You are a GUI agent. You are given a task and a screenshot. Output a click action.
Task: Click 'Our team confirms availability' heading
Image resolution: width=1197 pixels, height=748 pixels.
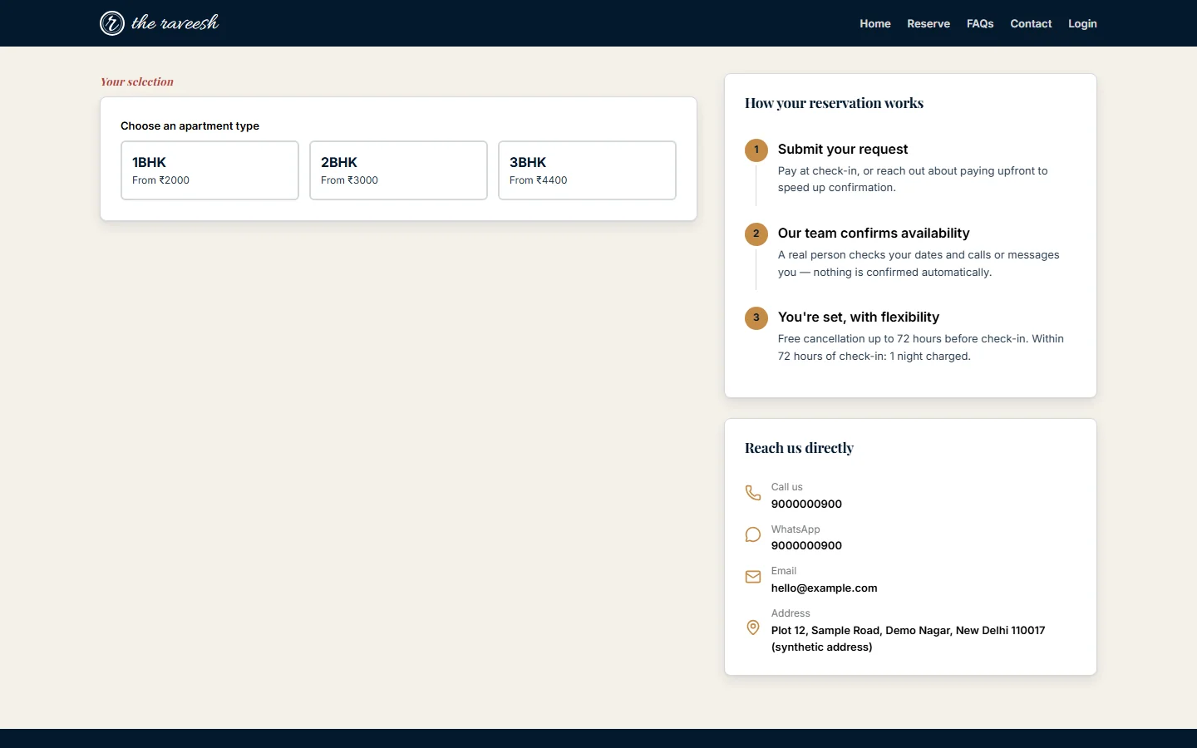coord(874,233)
